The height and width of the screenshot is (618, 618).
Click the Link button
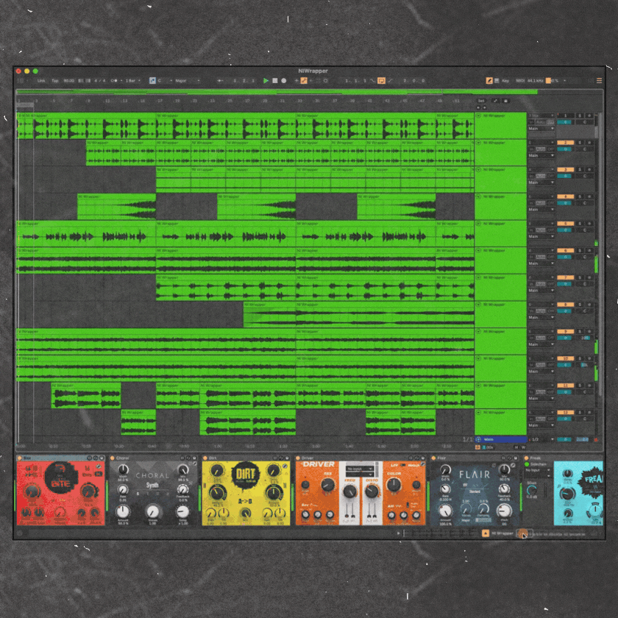(x=41, y=81)
